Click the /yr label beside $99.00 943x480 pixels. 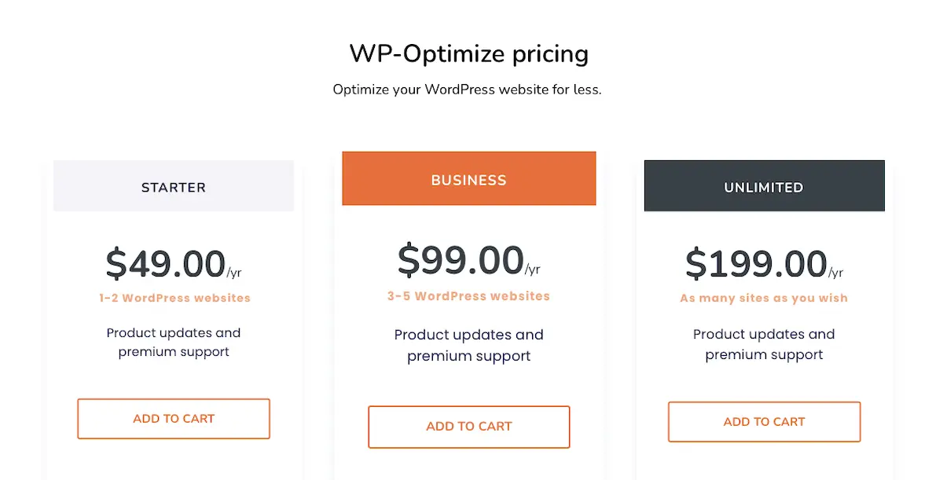click(532, 269)
